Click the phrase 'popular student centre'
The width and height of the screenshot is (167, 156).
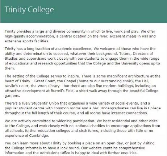pyautogui.click(x=25, y=108)
